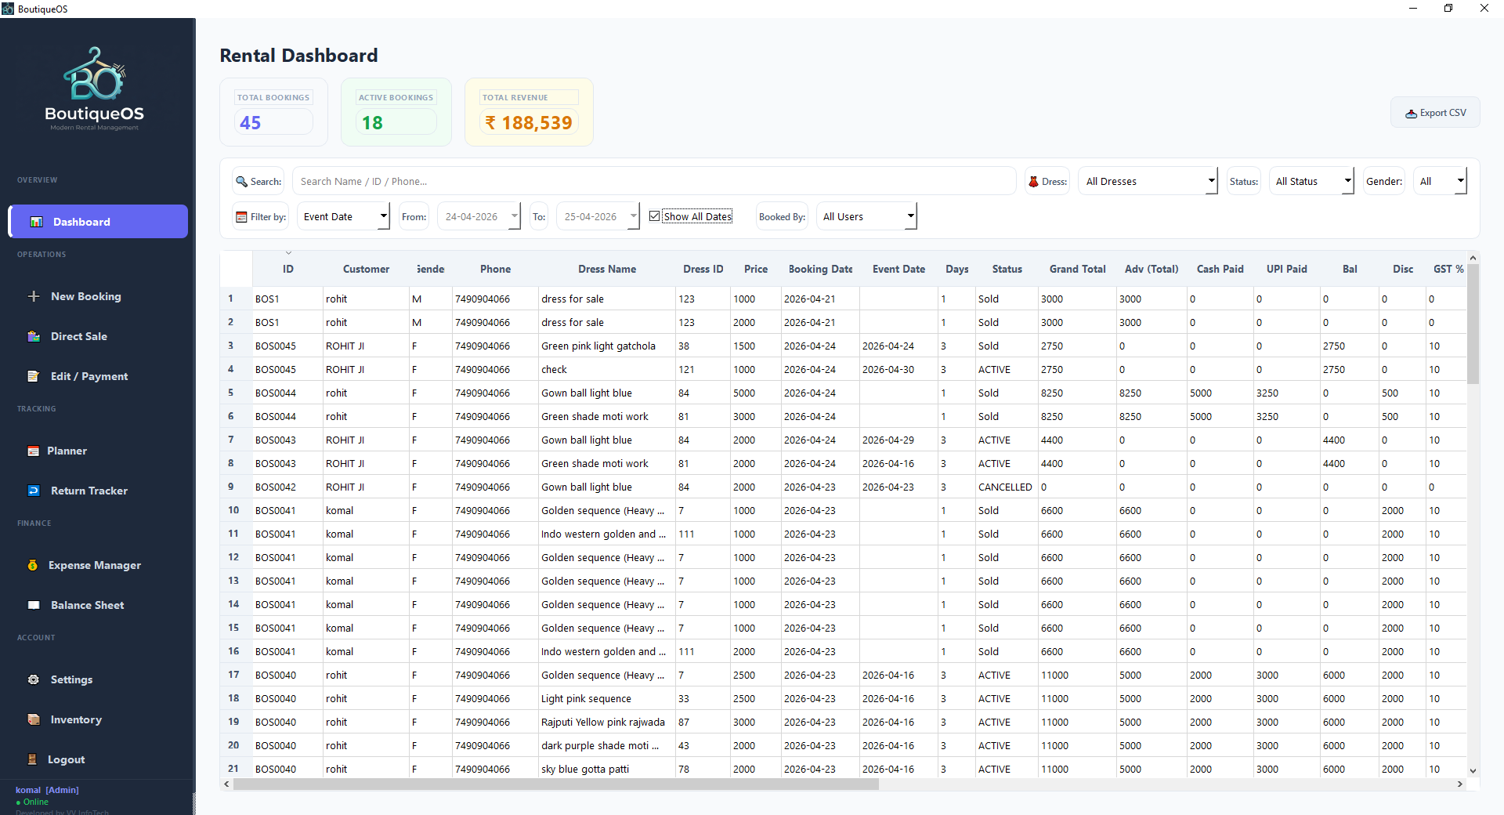This screenshot has width=1504, height=815.
Task: Open the Event Date filter dropdown
Action: pyautogui.click(x=343, y=216)
